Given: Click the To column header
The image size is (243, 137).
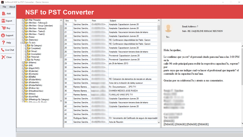Looking at the screenshot, I should (82, 20).
